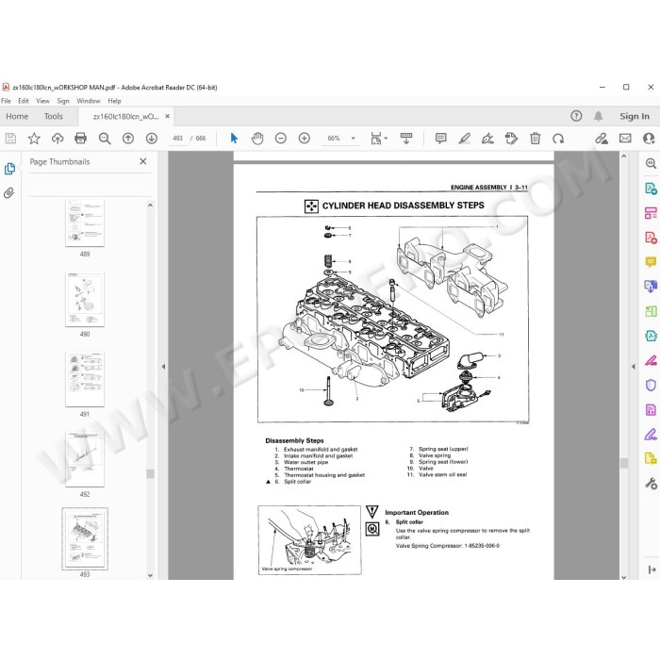
Task: Rotate the page view
Action: 558,139
